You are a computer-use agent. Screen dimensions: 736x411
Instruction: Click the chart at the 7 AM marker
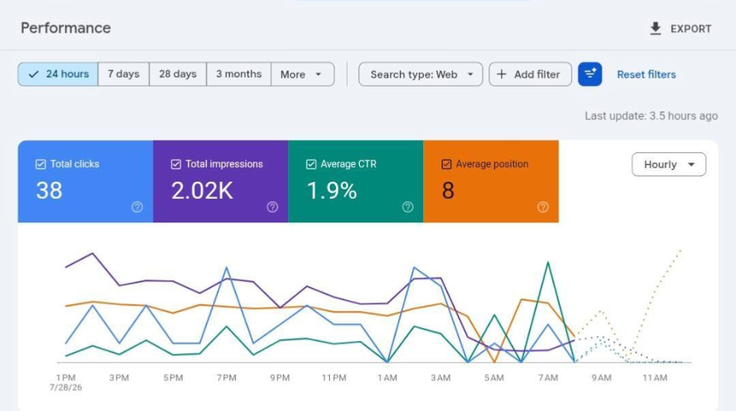click(548, 378)
